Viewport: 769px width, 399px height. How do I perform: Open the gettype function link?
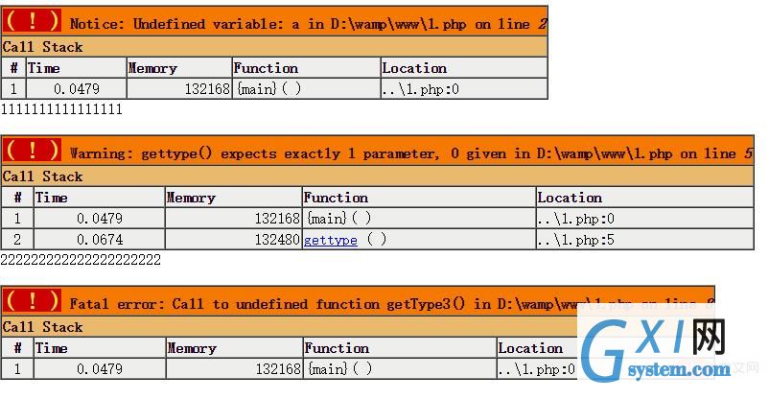[331, 240]
